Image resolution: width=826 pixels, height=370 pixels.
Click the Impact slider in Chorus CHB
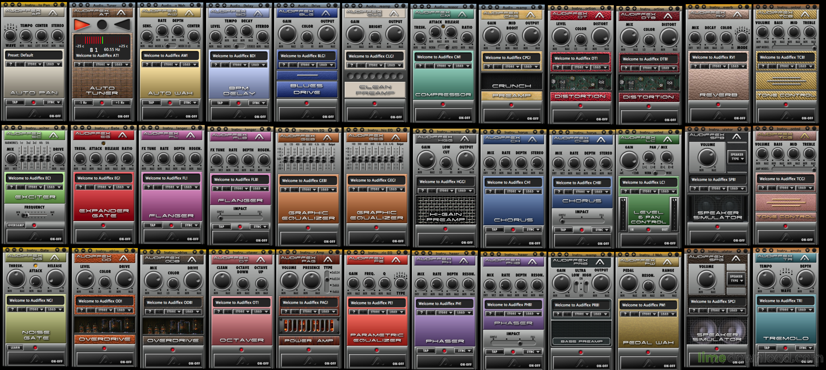pos(582,221)
